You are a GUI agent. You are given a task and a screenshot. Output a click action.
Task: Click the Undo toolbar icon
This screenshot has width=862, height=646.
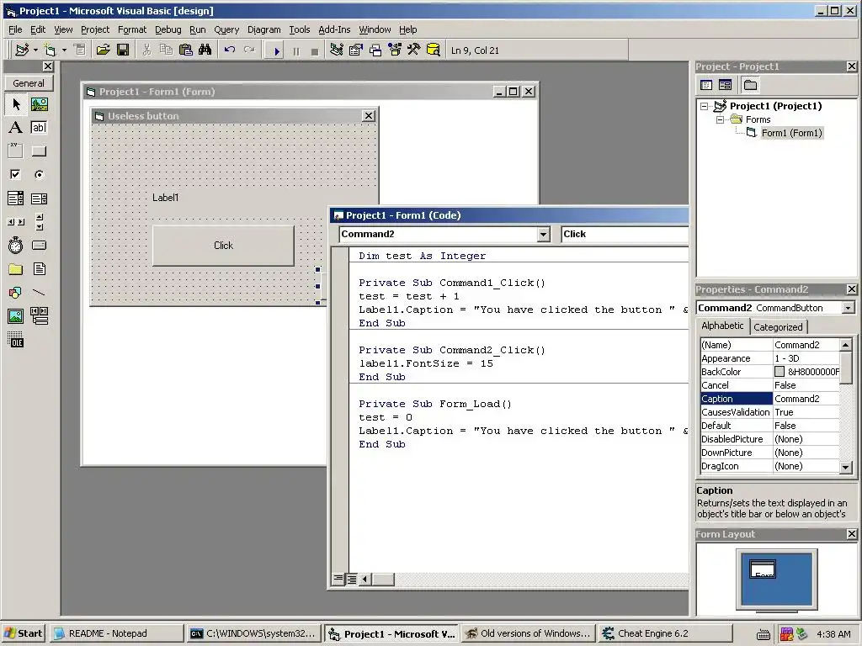pos(230,50)
